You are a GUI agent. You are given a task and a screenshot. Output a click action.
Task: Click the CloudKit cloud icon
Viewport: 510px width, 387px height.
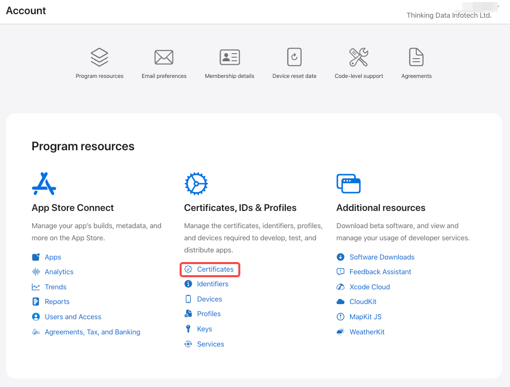click(x=341, y=302)
